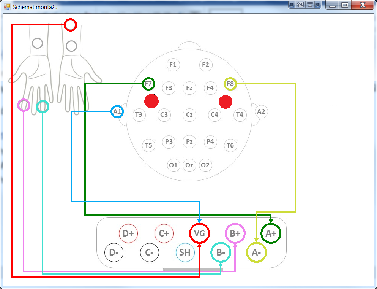Click the left red marker on head
The height and width of the screenshot is (289, 377).
point(151,101)
